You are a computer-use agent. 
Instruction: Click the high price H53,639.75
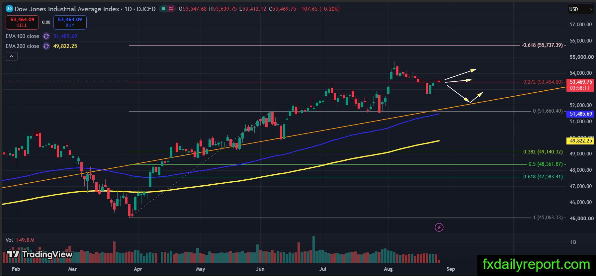pos(223,9)
